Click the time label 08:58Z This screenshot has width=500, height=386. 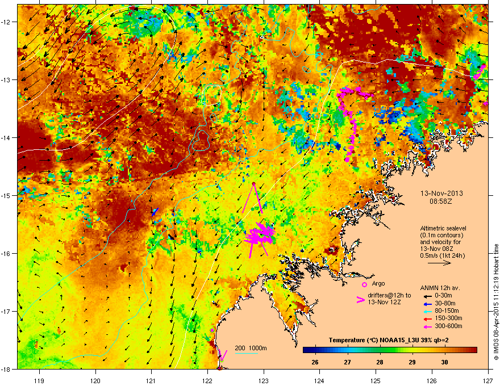point(441,202)
